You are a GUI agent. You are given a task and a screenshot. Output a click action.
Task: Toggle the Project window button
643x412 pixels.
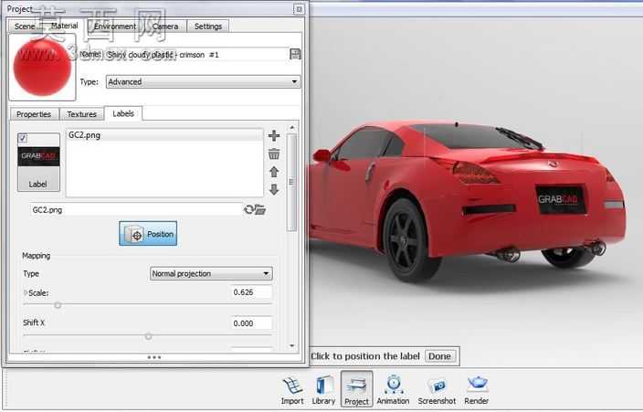(x=356, y=389)
